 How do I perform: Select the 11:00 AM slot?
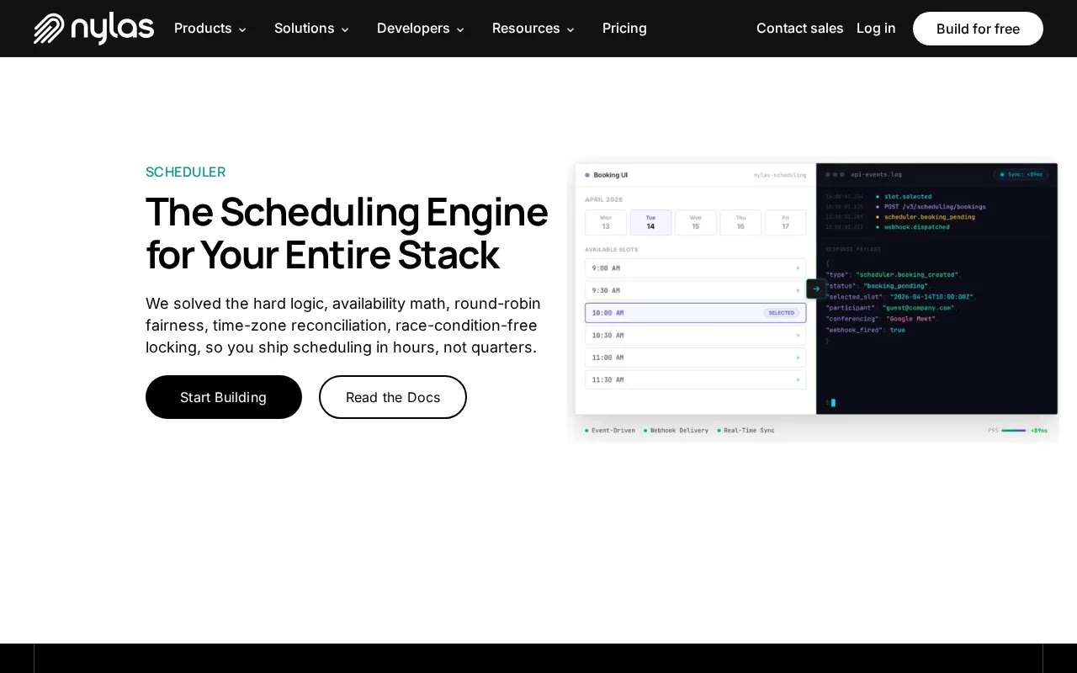click(696, 358)
